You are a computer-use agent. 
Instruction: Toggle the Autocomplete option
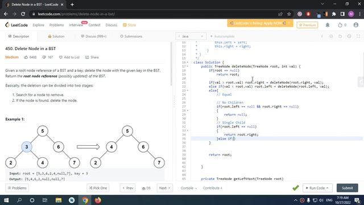(x=222, y=36)
